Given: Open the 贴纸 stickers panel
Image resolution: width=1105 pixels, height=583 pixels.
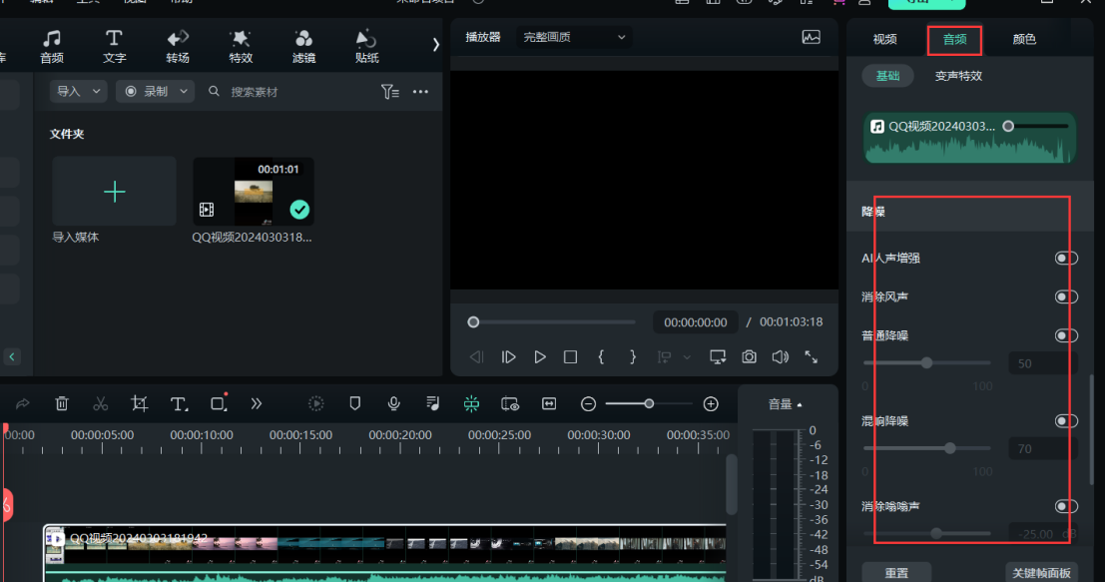Looking at the screenshot, I should pos(366,46).
